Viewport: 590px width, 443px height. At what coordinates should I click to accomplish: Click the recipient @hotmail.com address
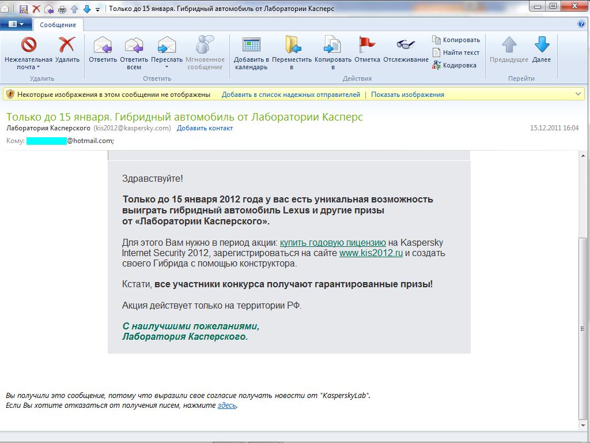[x=90, y=141]
